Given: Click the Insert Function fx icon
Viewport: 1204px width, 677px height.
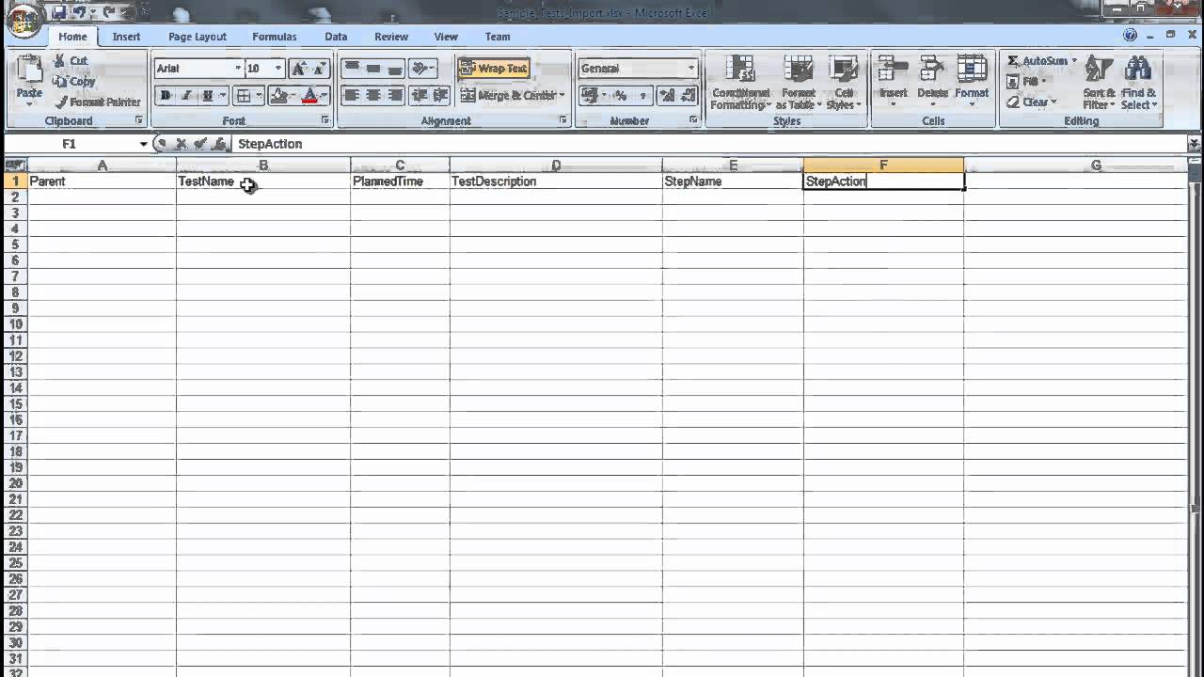Looking at the screenshot, I should [218, 144].
